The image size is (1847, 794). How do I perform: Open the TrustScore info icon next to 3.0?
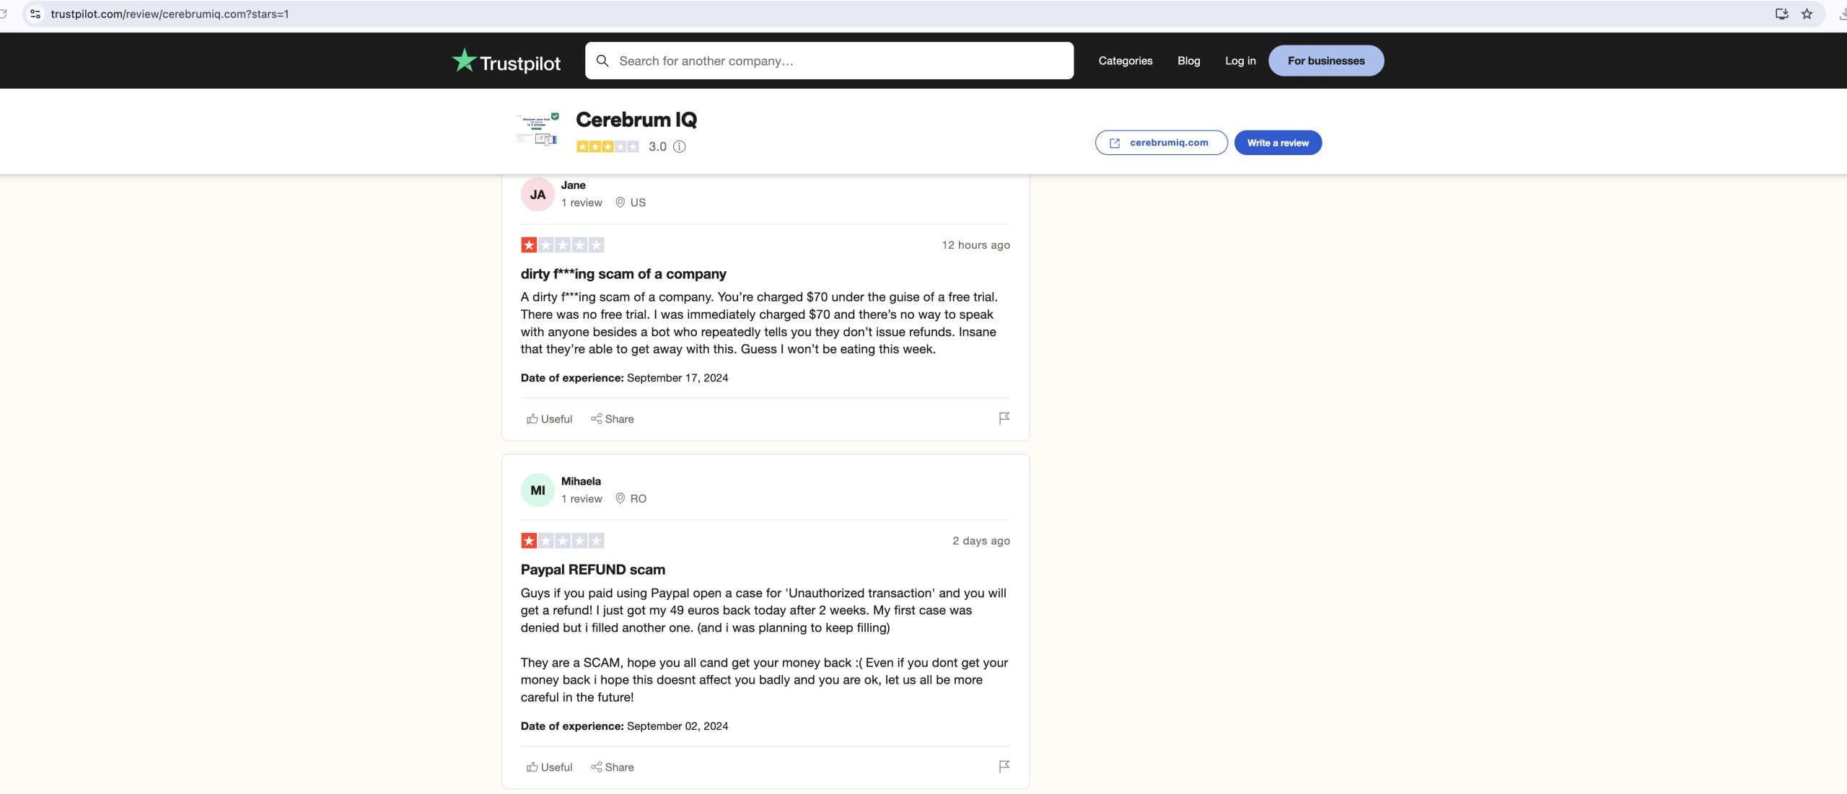pyautogui.click(x=679, y=146)
